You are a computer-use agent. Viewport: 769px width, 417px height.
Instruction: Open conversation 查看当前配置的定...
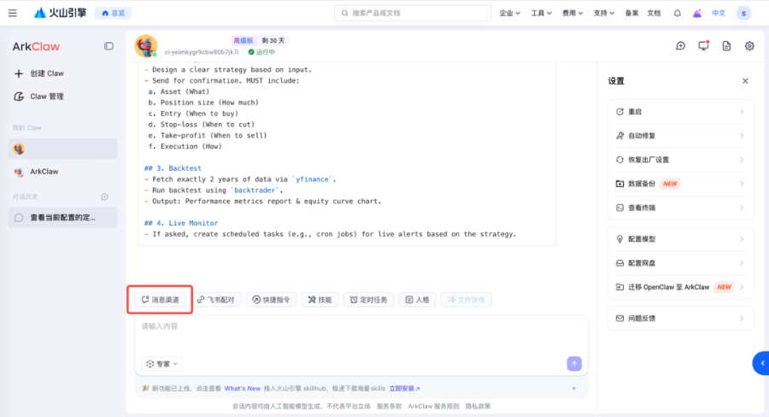62,217
